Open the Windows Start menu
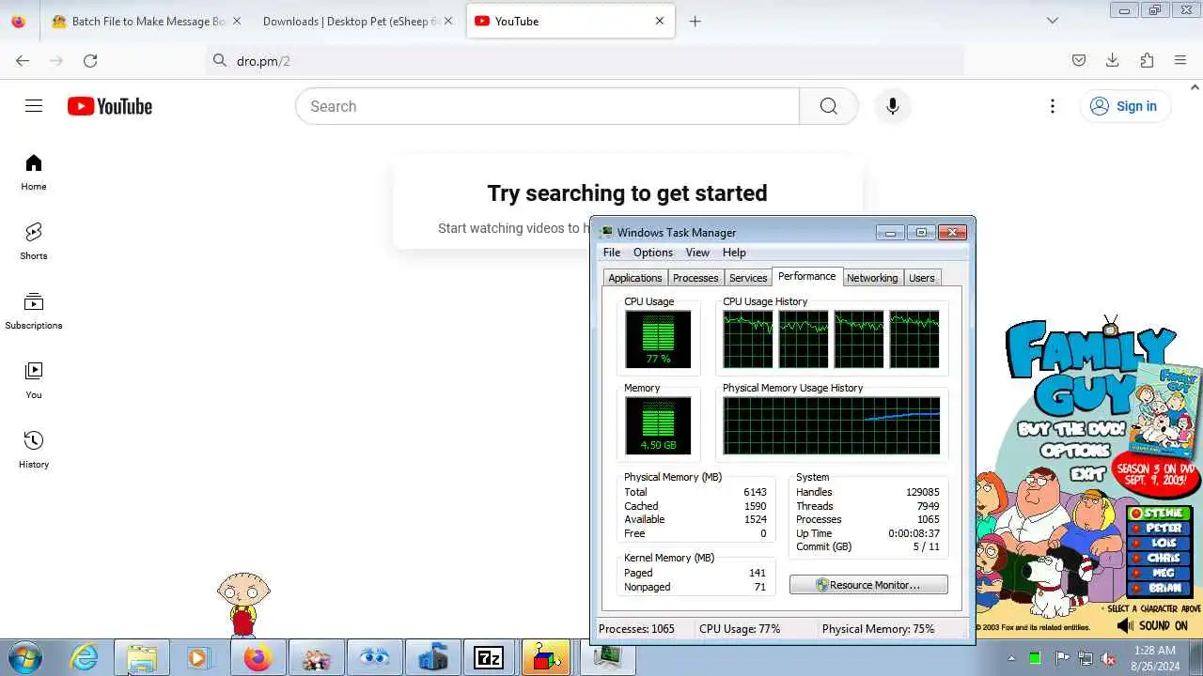This screenshot has height=676, width=1203. pos(25,658)
